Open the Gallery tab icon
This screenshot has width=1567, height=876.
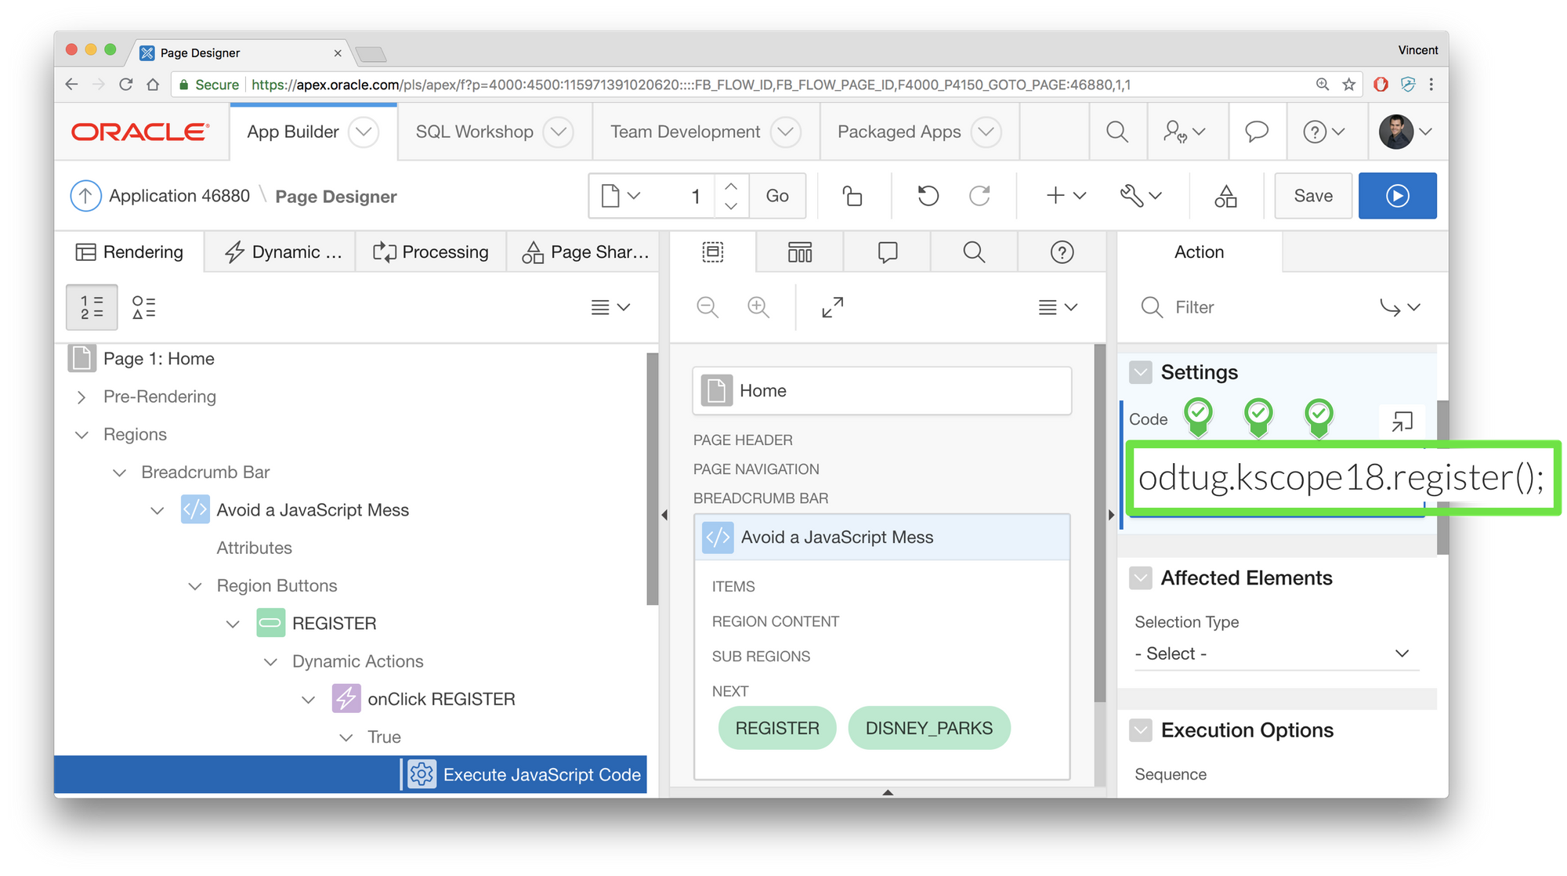799,252
